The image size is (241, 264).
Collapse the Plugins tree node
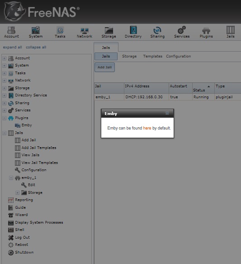coord(5,118)
